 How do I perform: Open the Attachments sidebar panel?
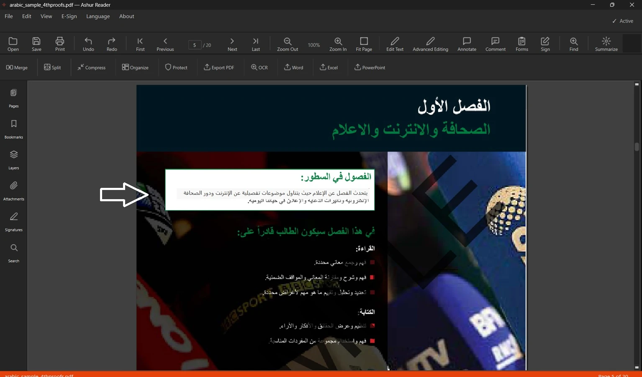(14, 191)
